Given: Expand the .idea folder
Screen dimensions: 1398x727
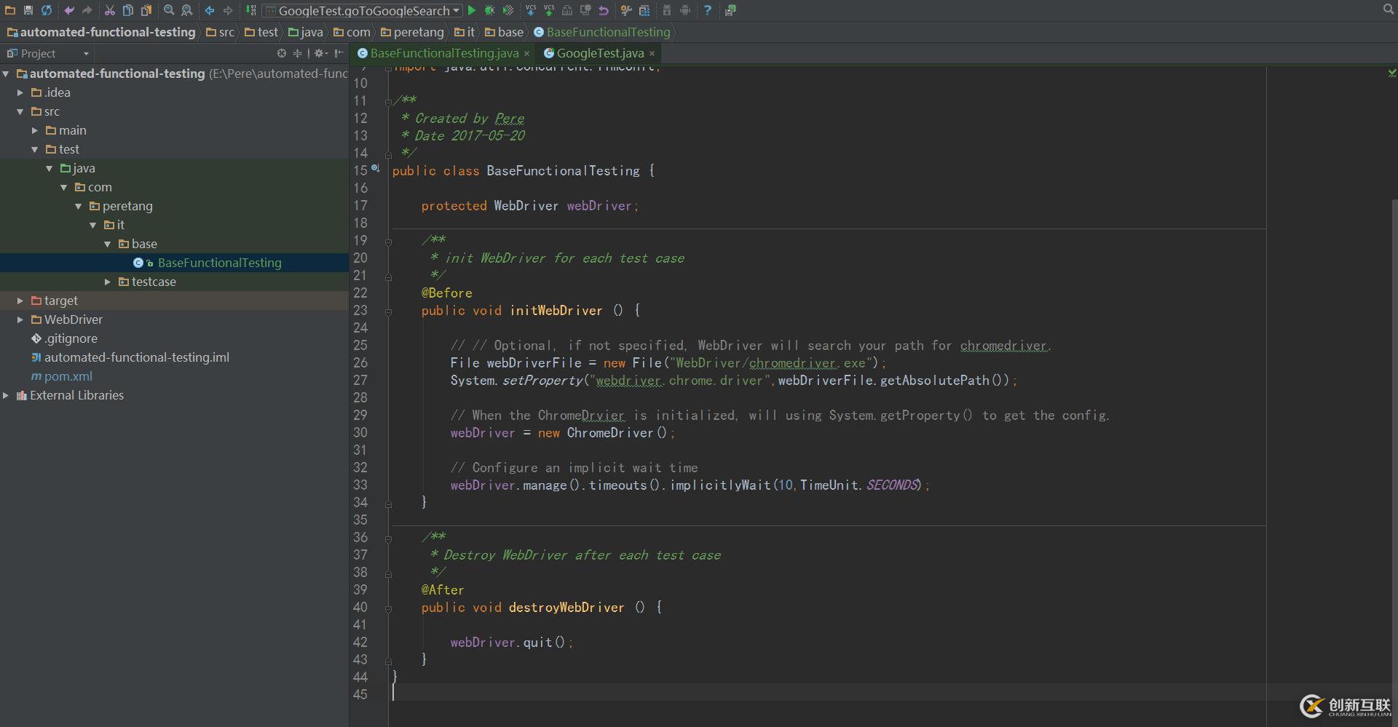Looking at the screenshot, I should 20,92.
